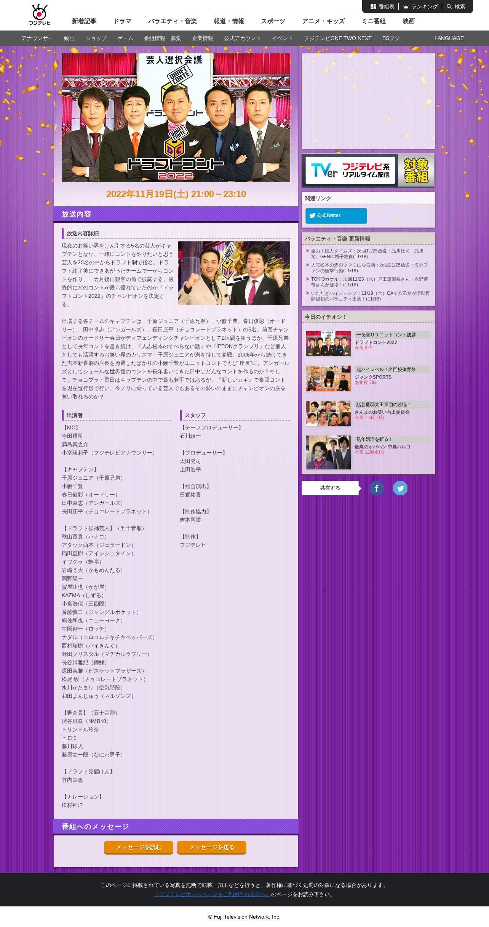Click the TVer リアルタイム配信 banner
The image size is (489, 927).
click(368, 170)
